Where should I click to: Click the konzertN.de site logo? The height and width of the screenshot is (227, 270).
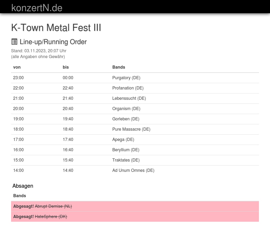pyautogui.click(x=37, y=8)
